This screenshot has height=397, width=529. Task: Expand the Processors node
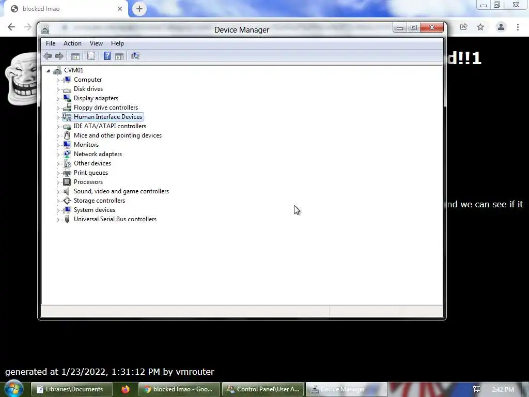[x=58, y=182]
